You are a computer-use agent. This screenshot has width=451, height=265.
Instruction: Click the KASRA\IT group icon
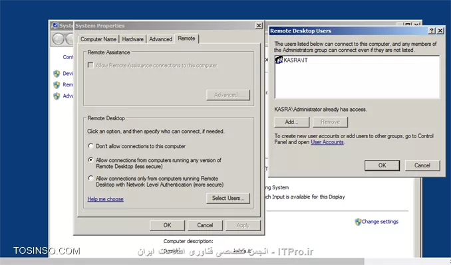point(279,60)
